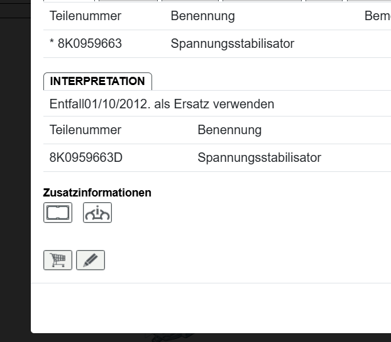
Task: Add part to shopping cart
Action: pyautogui.click(x=58, y=260)
